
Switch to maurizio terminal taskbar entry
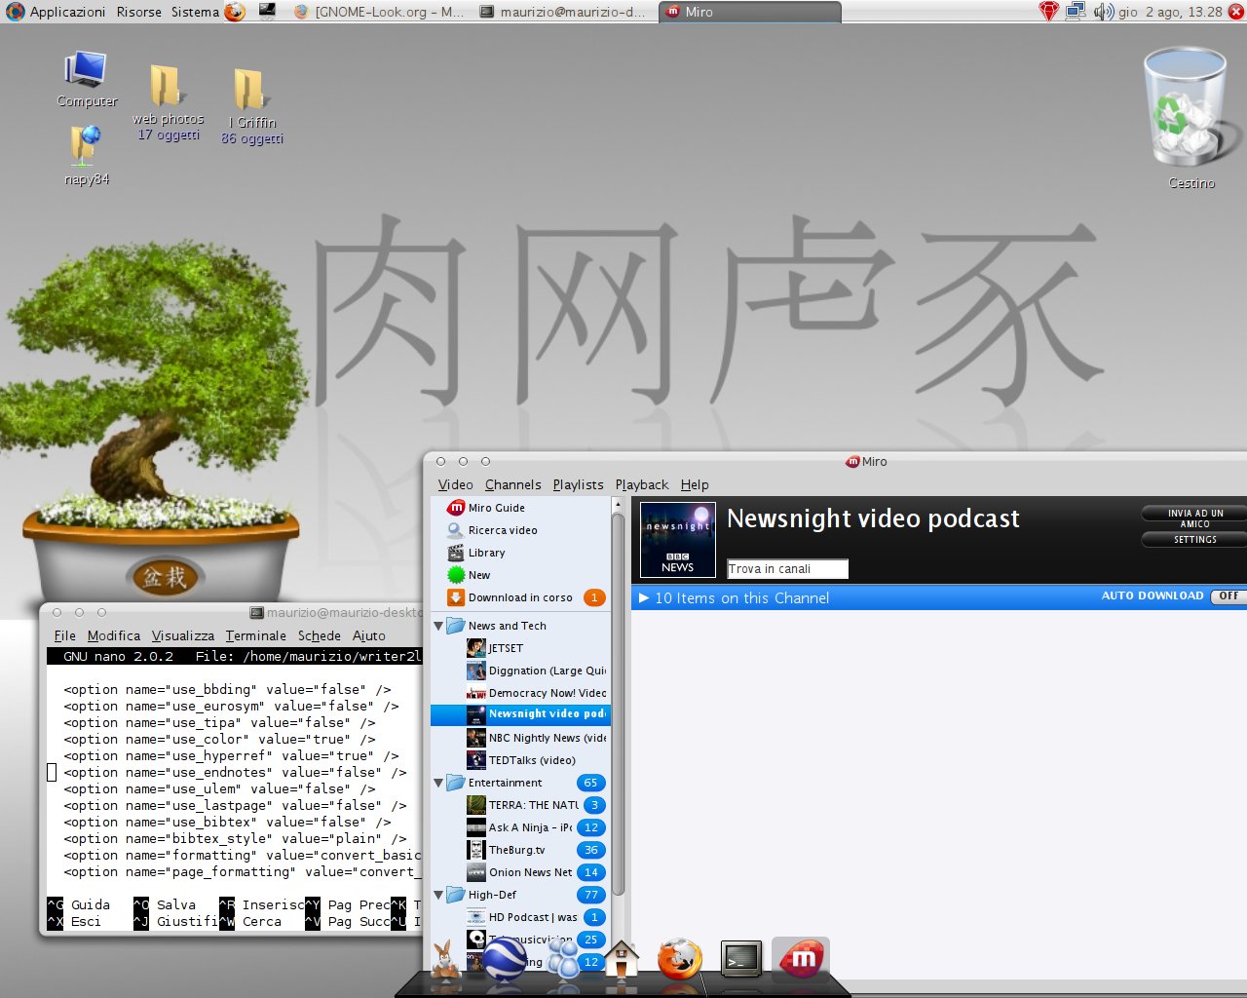[x=563, y=12]
